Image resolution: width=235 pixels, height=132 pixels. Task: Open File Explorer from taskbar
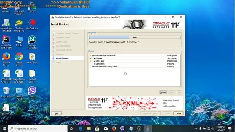[89, 129]
